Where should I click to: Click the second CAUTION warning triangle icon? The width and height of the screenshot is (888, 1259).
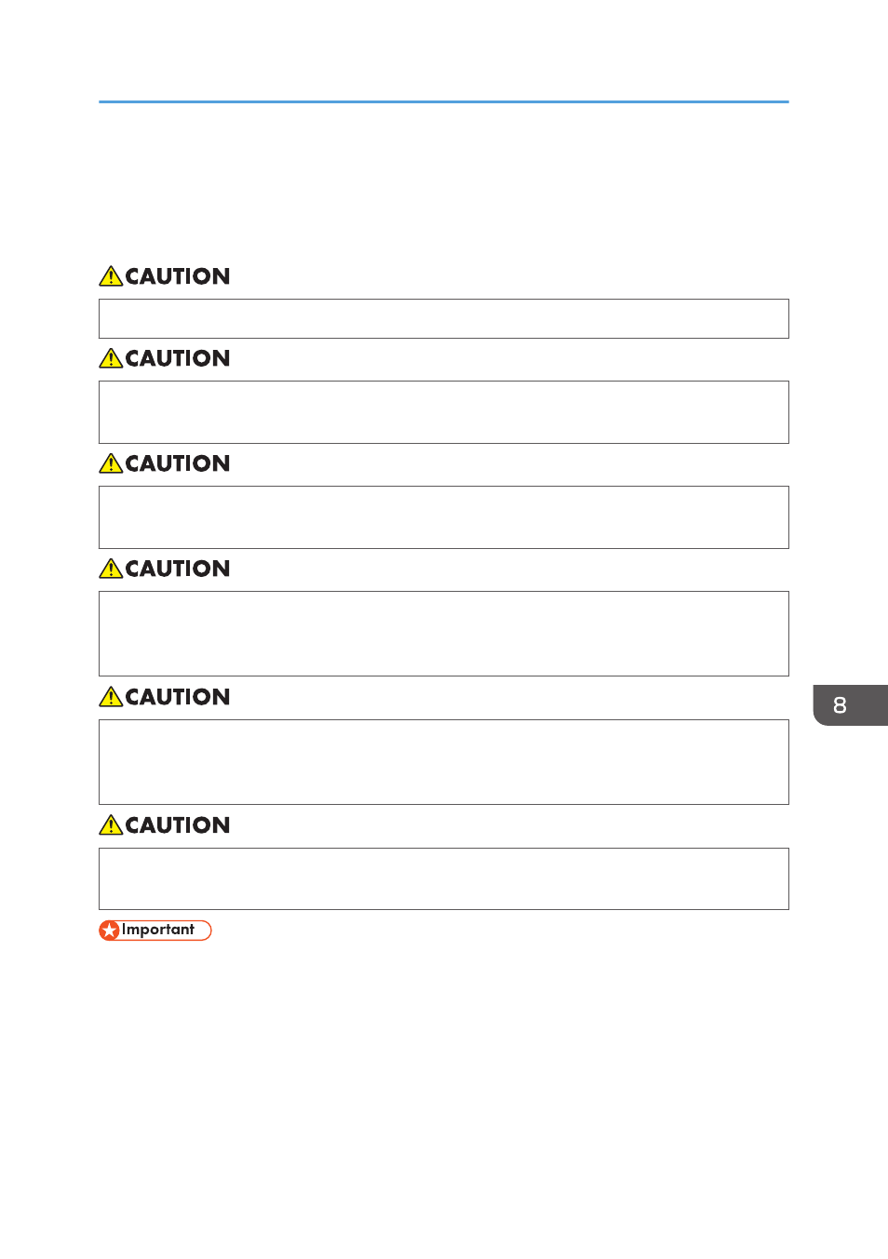[111, 358]
